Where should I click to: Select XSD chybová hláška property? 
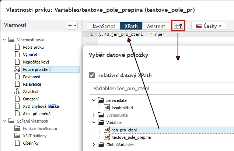[41, 106]
